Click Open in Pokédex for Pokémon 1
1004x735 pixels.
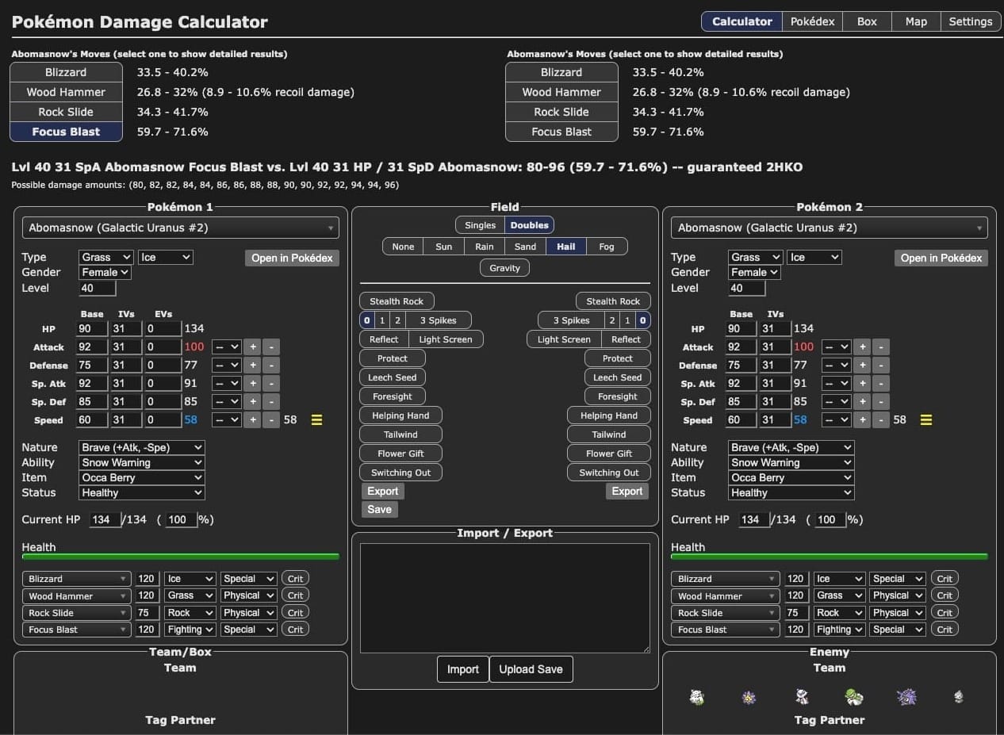point(292,258)
